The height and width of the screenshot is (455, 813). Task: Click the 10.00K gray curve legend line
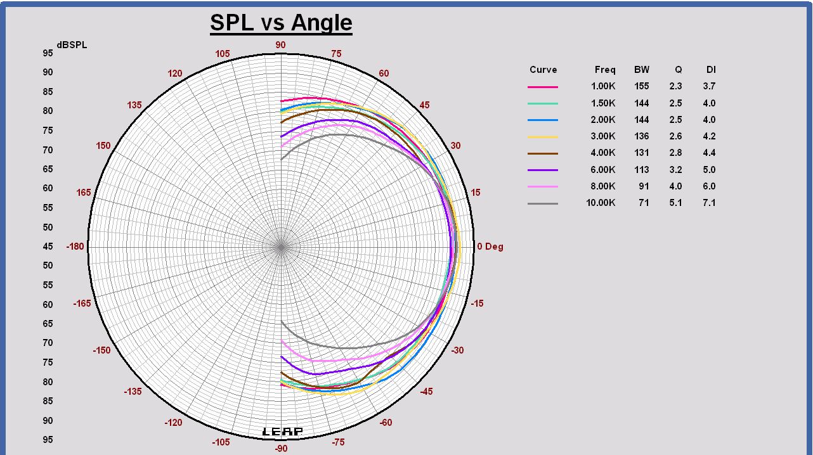543,203
